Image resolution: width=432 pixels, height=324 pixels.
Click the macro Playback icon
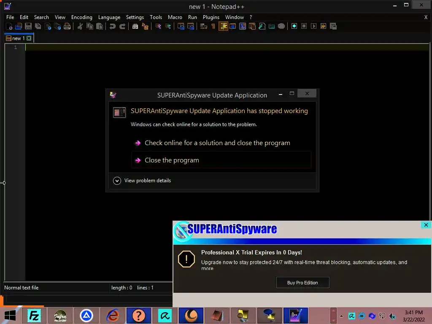click(x=313, y=26)
